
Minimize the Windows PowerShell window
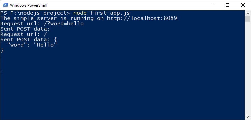click(213, 5)
